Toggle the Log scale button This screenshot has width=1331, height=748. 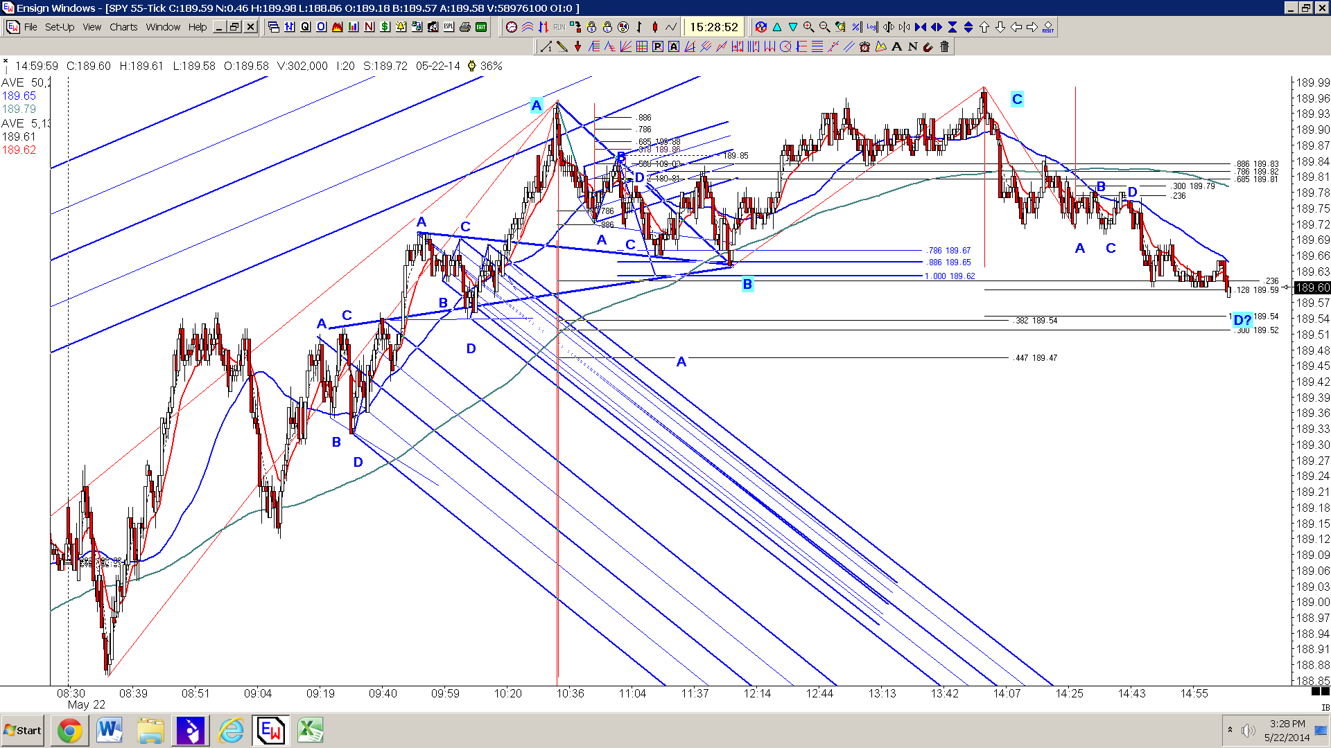[x=872, y=27]
